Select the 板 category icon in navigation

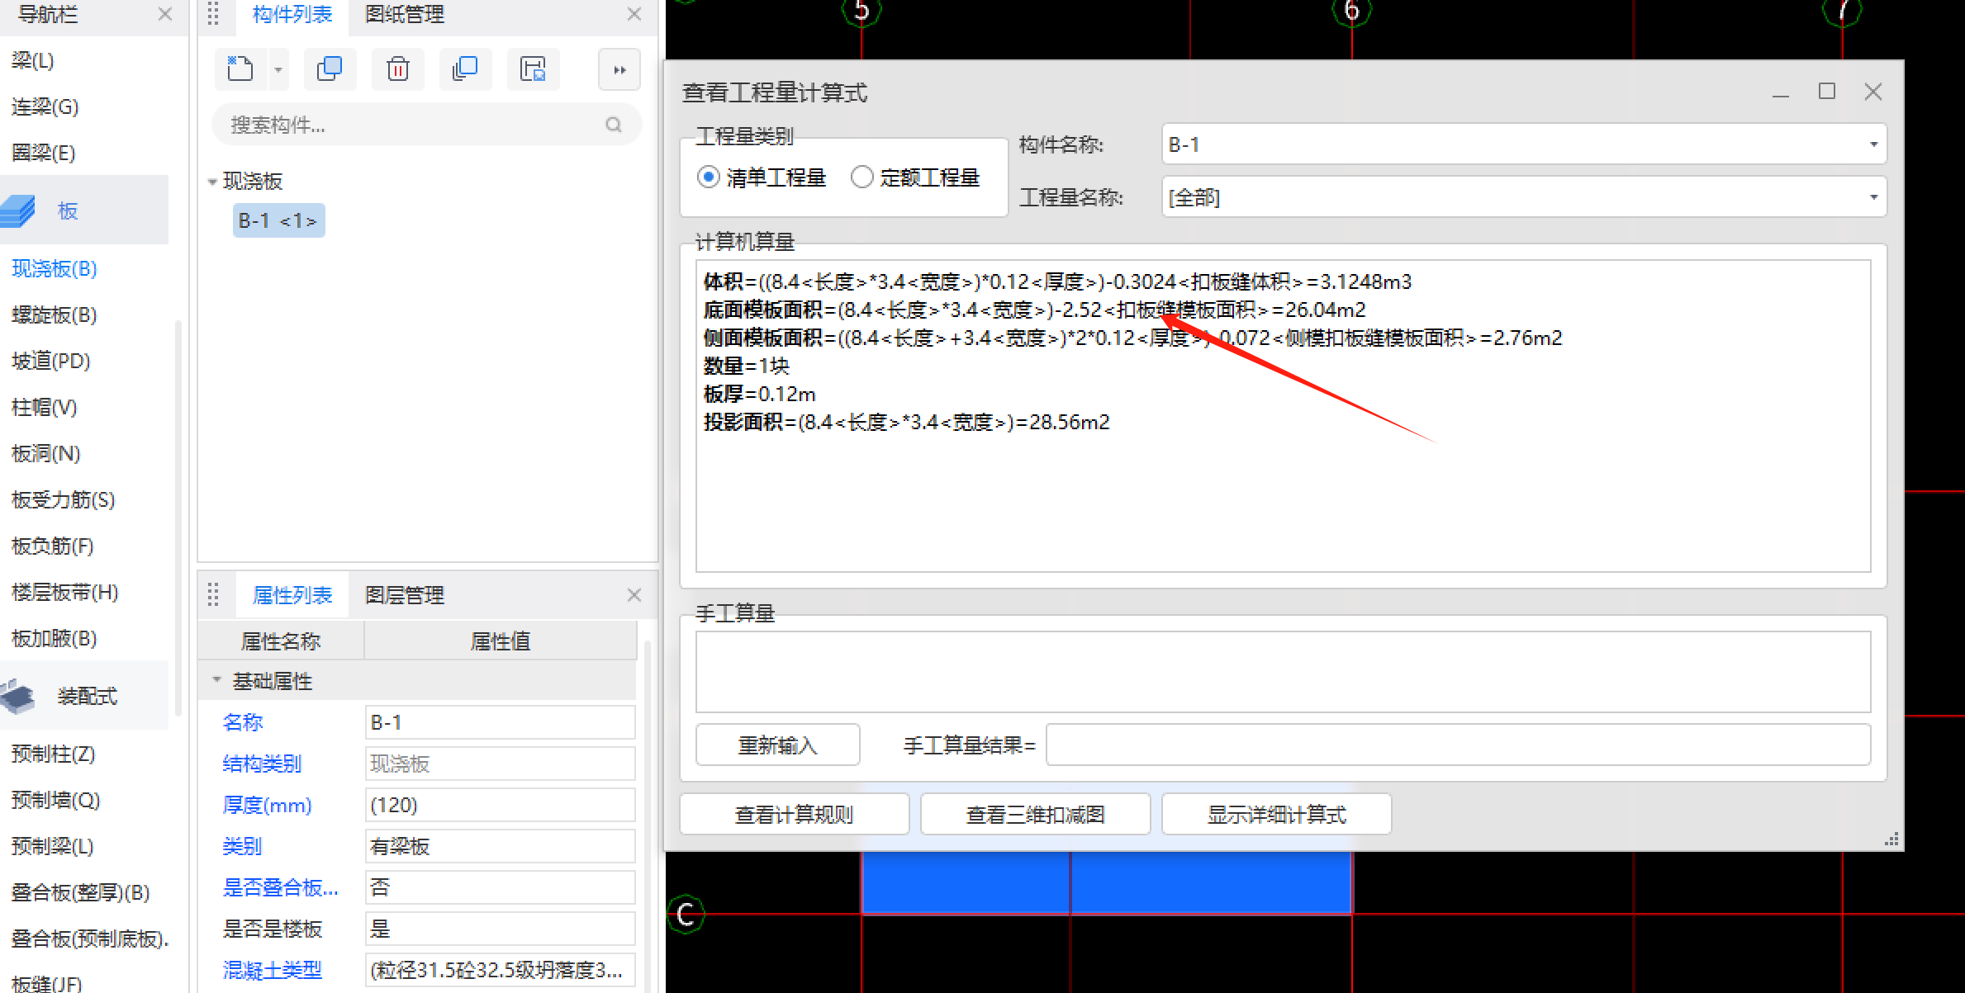click(18, 211)
